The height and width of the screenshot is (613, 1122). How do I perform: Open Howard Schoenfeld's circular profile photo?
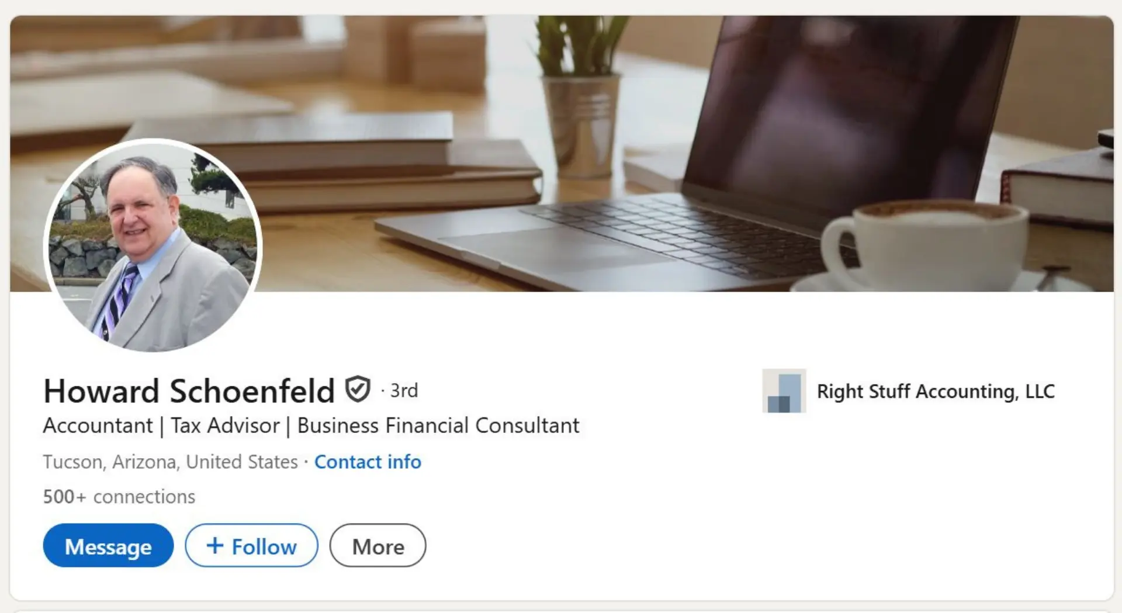153,245
